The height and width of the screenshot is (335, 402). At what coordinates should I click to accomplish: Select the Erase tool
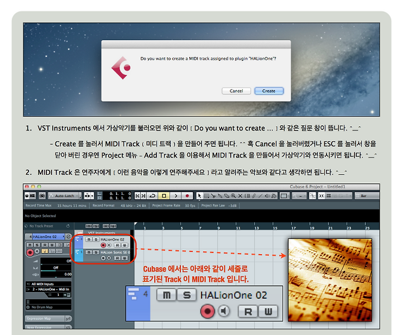point(227,196)
